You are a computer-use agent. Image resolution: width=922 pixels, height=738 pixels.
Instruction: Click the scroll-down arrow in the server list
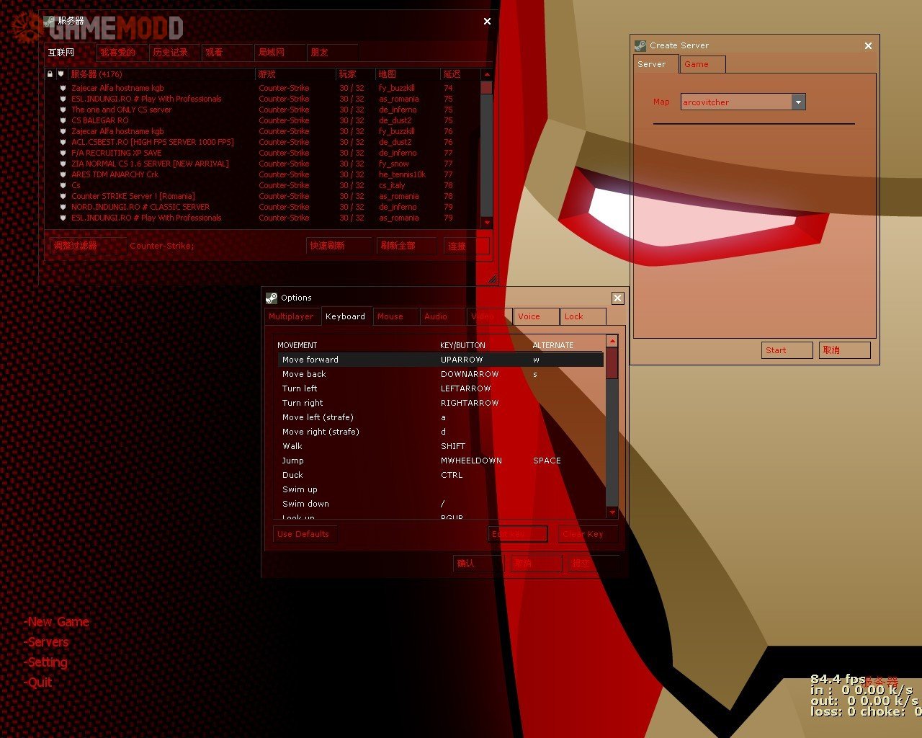click(487, 223)
